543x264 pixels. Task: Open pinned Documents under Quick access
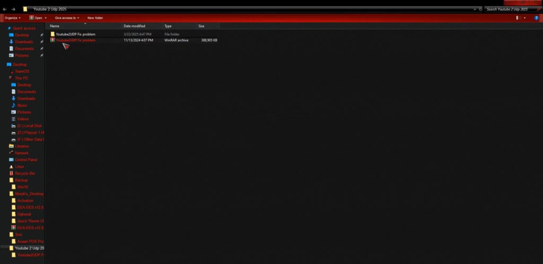[x=24, y=49]
